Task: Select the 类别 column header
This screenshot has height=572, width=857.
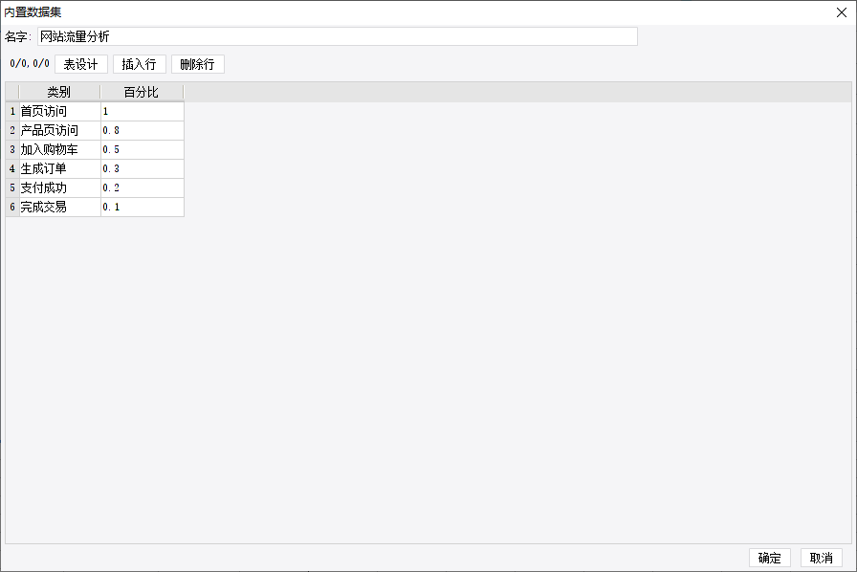Action: pos(59,92)
